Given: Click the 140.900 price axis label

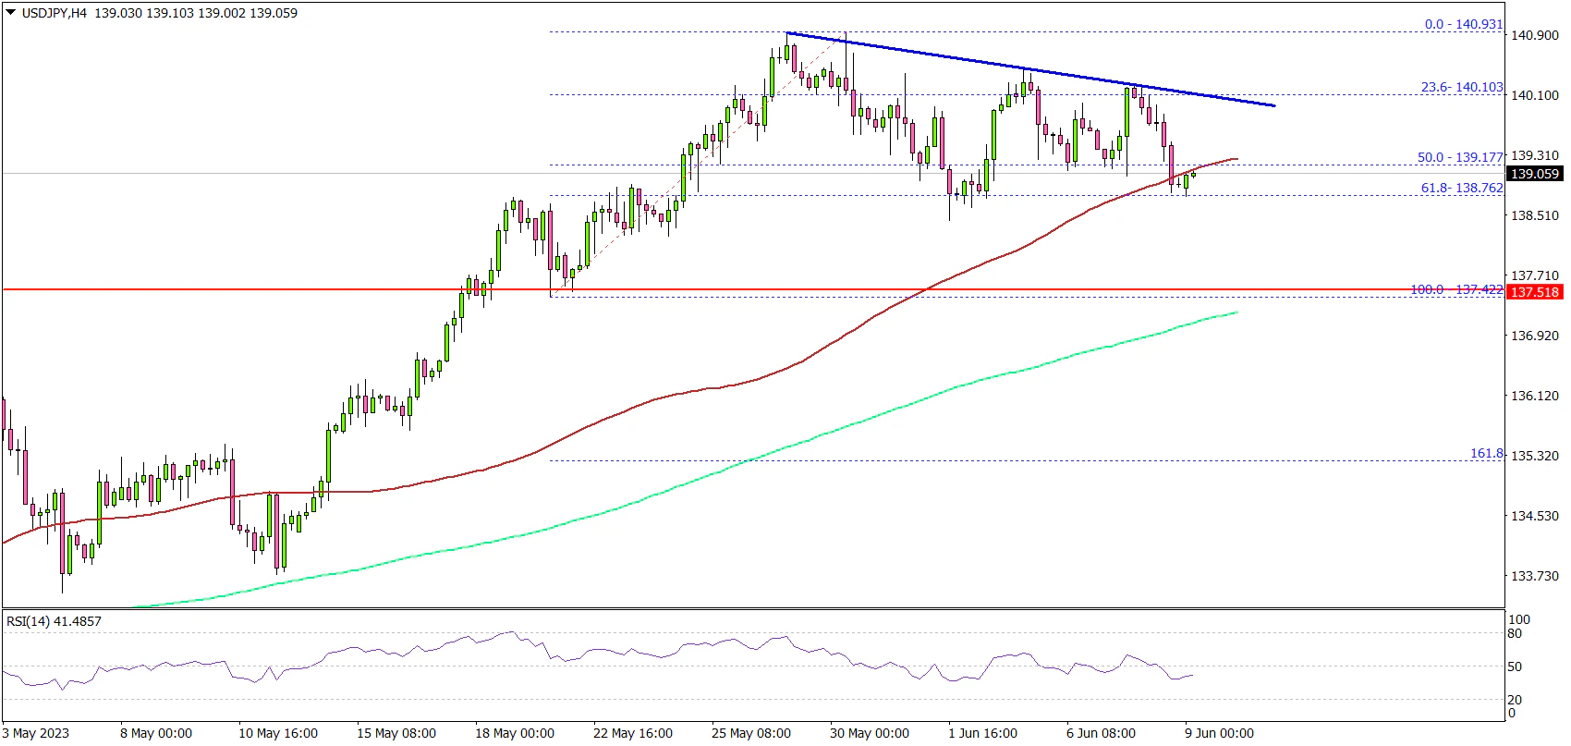Looking at the screenshot, I should click(1534, 35).
